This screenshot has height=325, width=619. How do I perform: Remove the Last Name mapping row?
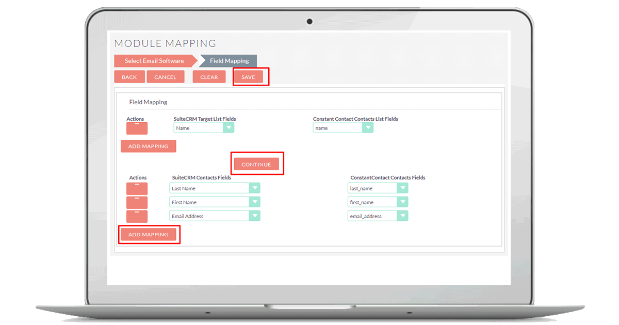tap(137, 189)
